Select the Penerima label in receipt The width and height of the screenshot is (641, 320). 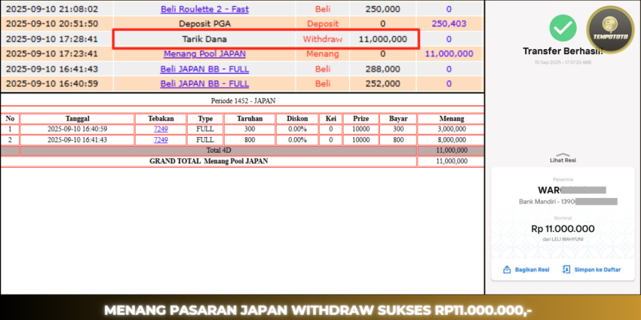[x=563, y=180]
